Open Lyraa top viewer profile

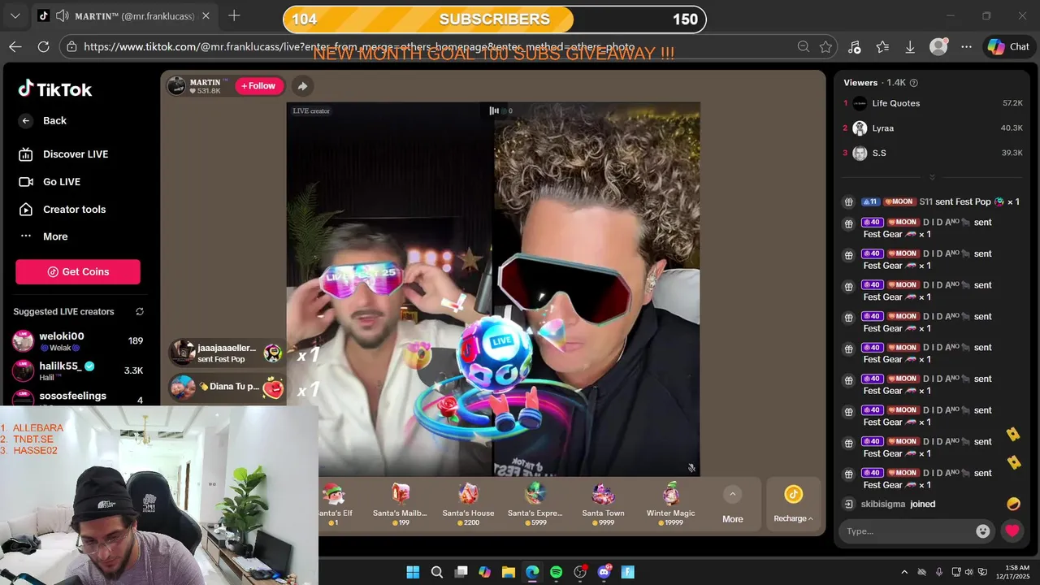tap(933, 128)
